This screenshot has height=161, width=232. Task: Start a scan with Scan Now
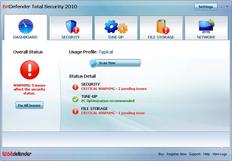[x=115, y=63]
